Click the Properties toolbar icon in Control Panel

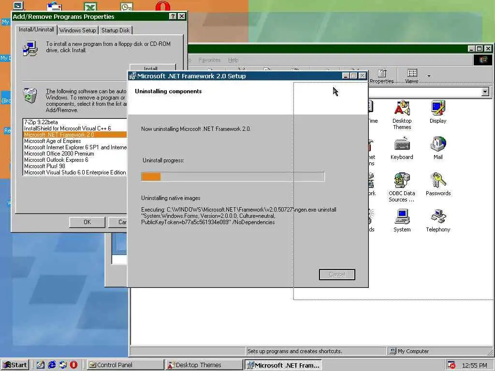pos(382,76)
